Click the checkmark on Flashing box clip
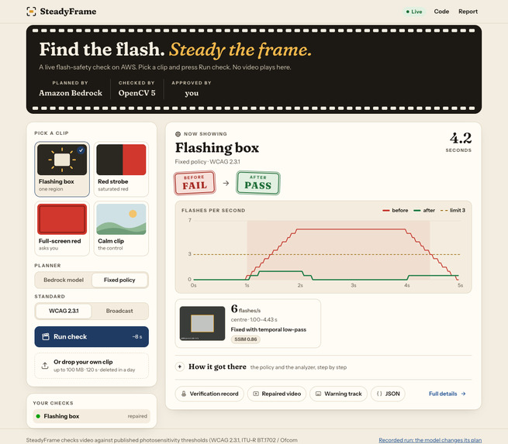Viewport: 508px width, 444px height. click(81, 150)
